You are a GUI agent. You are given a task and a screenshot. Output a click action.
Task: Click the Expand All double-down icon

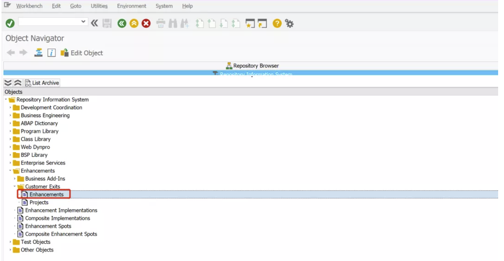click(x=8, y=83)
